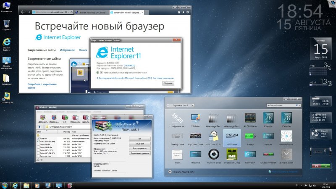Click the IE browser back arrow
Viewport: 336px width, 189px height.
click(23, 12)
